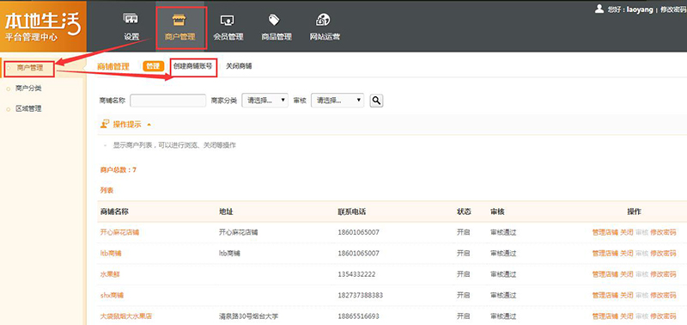Open the 设置 settings icon
Screen dimensions: 687x325
pos(131,19)
